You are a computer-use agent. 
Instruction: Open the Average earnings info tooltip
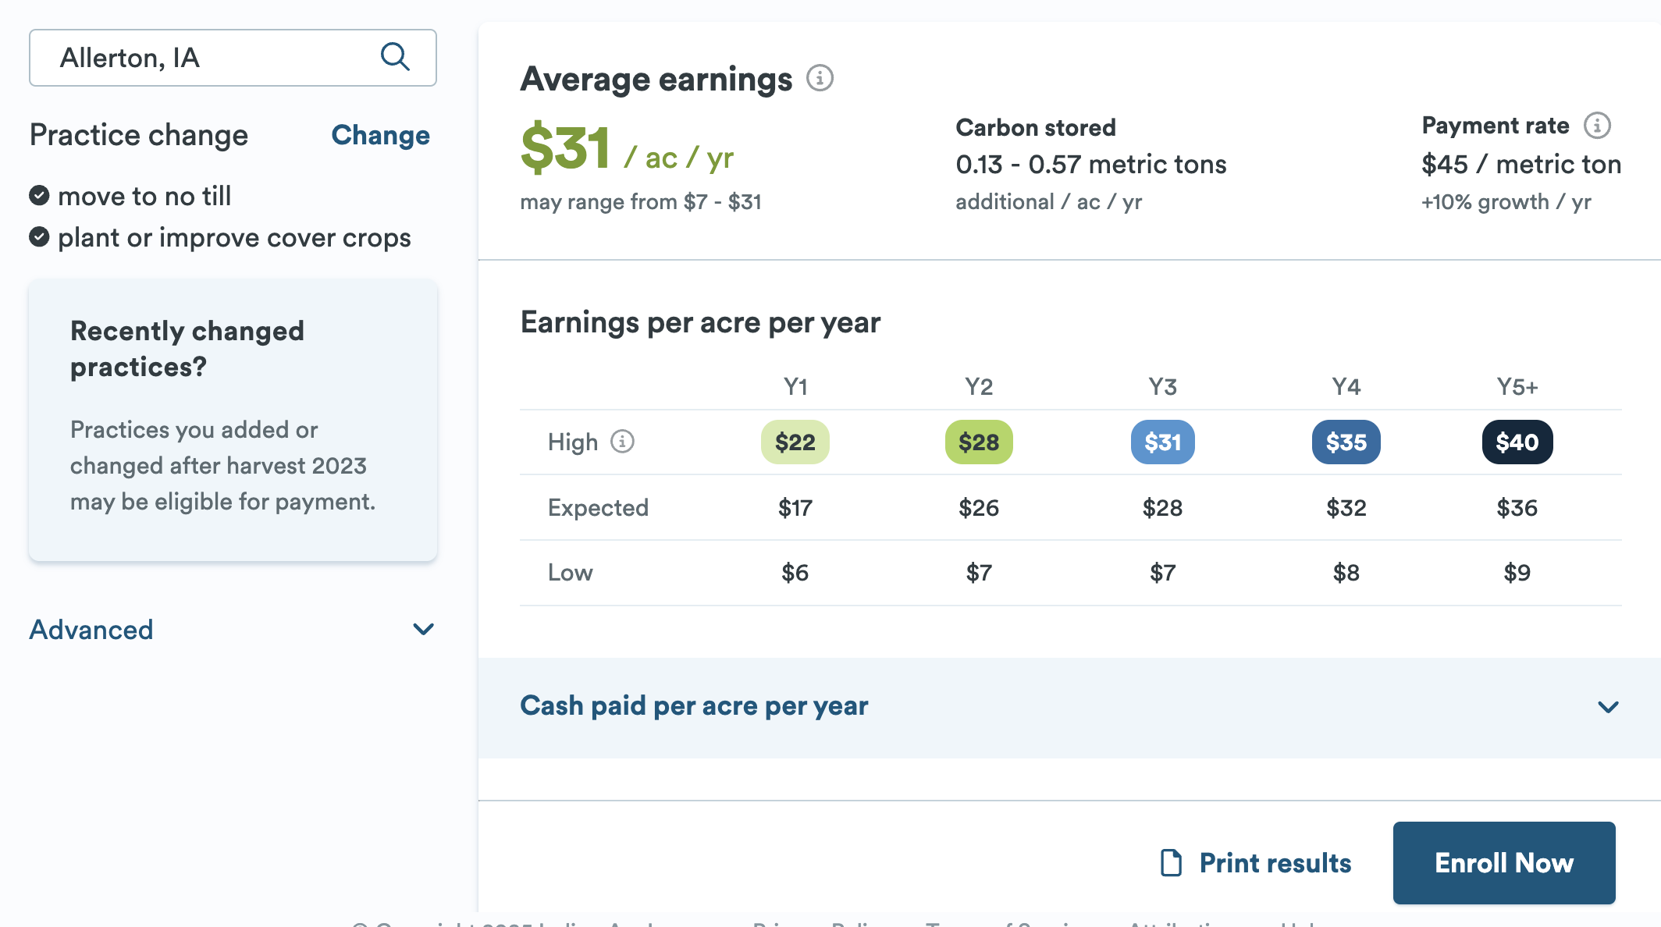(820, 77)
